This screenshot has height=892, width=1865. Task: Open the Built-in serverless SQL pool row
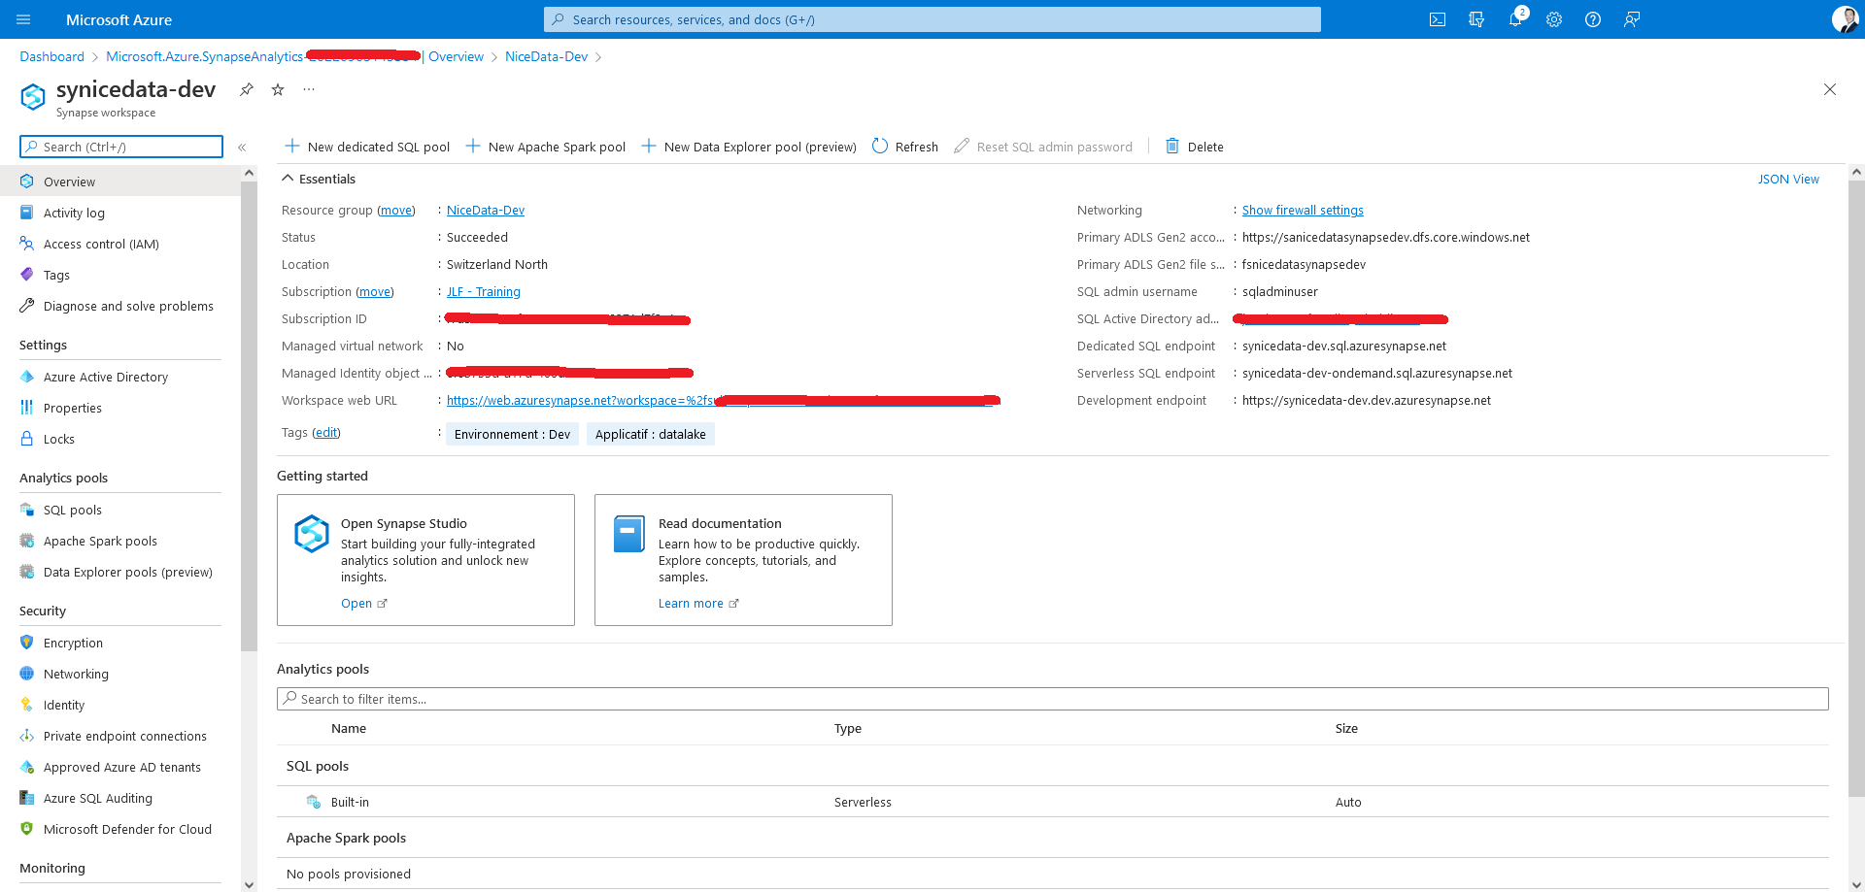(x=1053, y=802)
